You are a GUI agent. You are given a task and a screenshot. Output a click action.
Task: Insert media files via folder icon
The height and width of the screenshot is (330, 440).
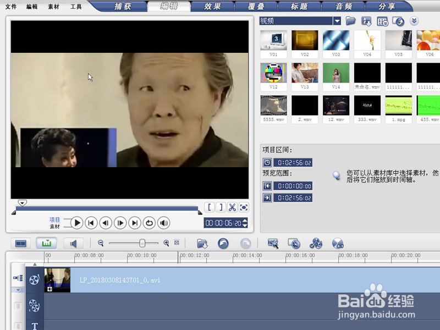202,243
